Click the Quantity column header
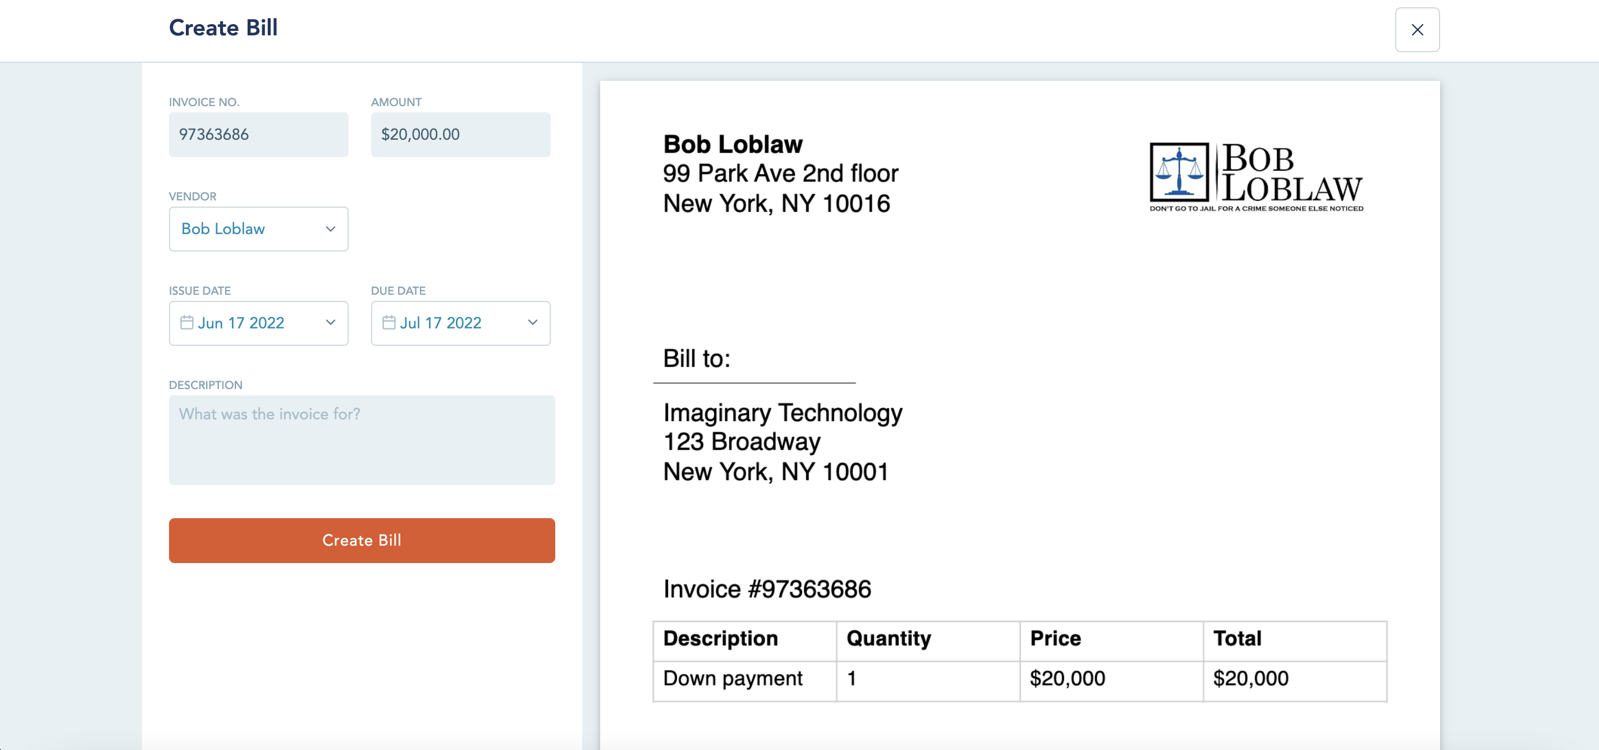 [x=888, y=638]
